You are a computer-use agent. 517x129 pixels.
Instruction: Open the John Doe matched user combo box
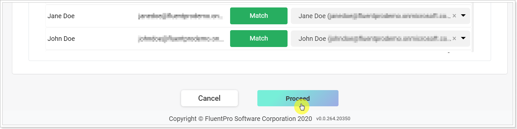click(x=380, y=39)
